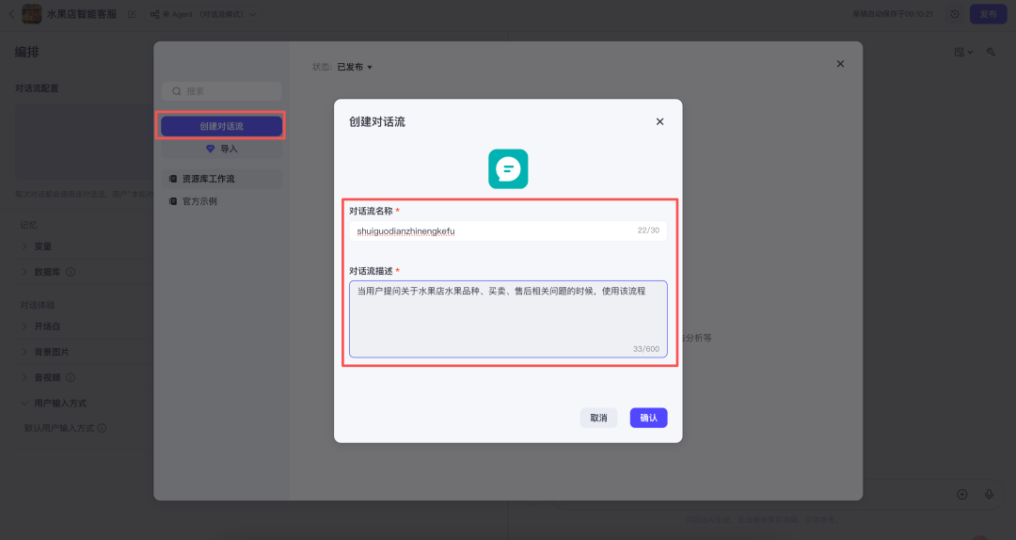Click the 对话流描述 text area

point(508,319)
